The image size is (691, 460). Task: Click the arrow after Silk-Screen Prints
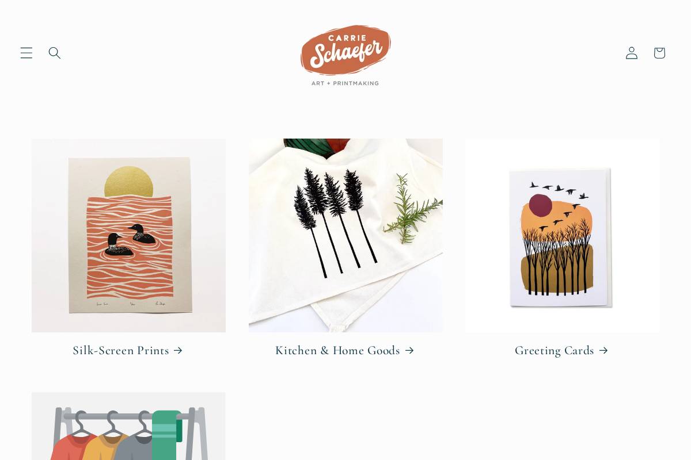pyautogui.click(x=178, y=350)
